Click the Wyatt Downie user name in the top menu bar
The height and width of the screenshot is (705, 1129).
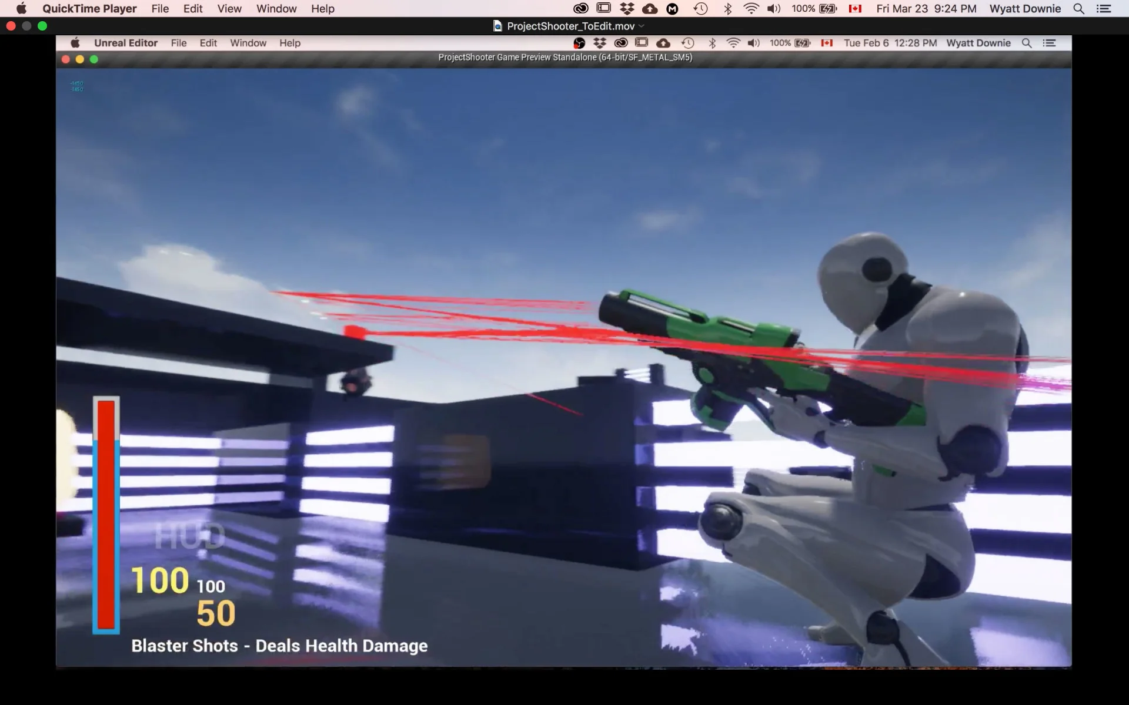point(1025,8)
